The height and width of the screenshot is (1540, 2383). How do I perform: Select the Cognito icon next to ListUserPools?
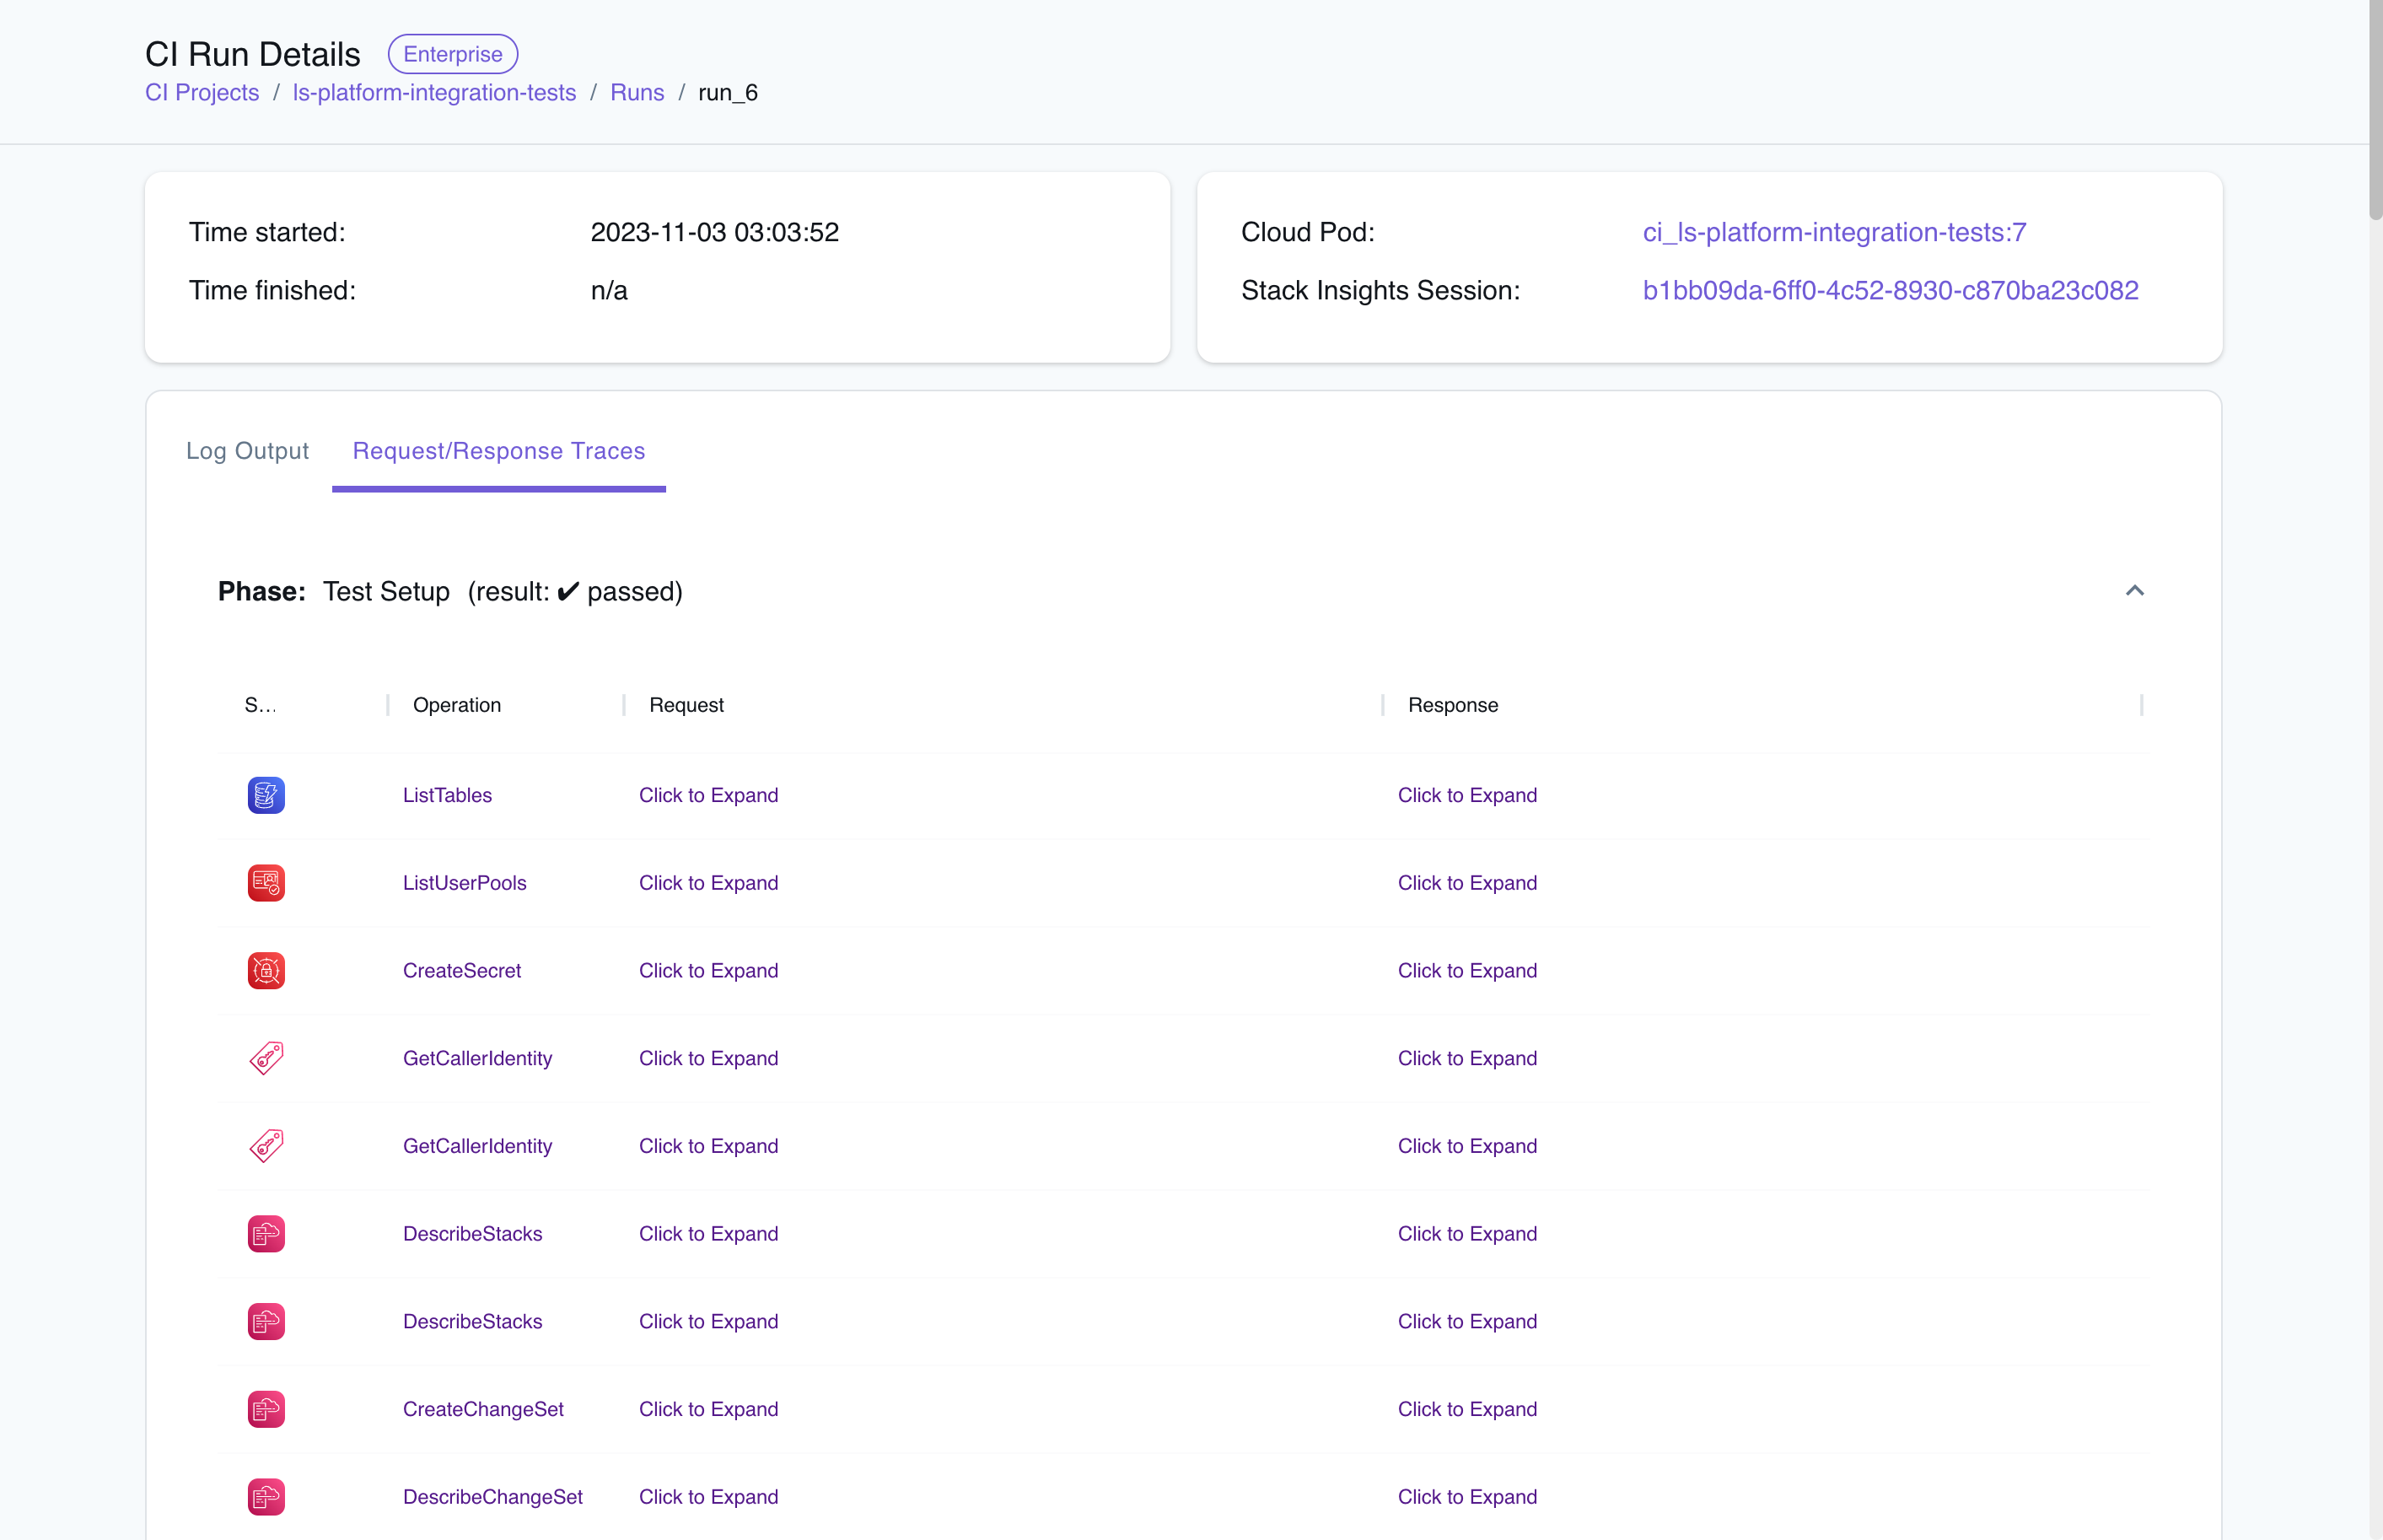coord(265,882)
